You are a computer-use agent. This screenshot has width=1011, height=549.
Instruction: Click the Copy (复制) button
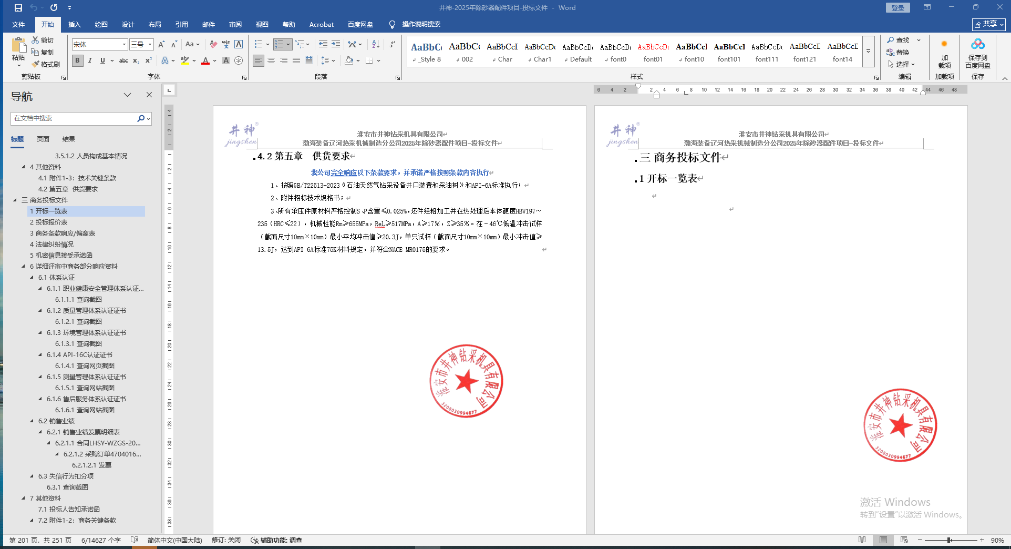pyautogui.click(x=43, y=52)
